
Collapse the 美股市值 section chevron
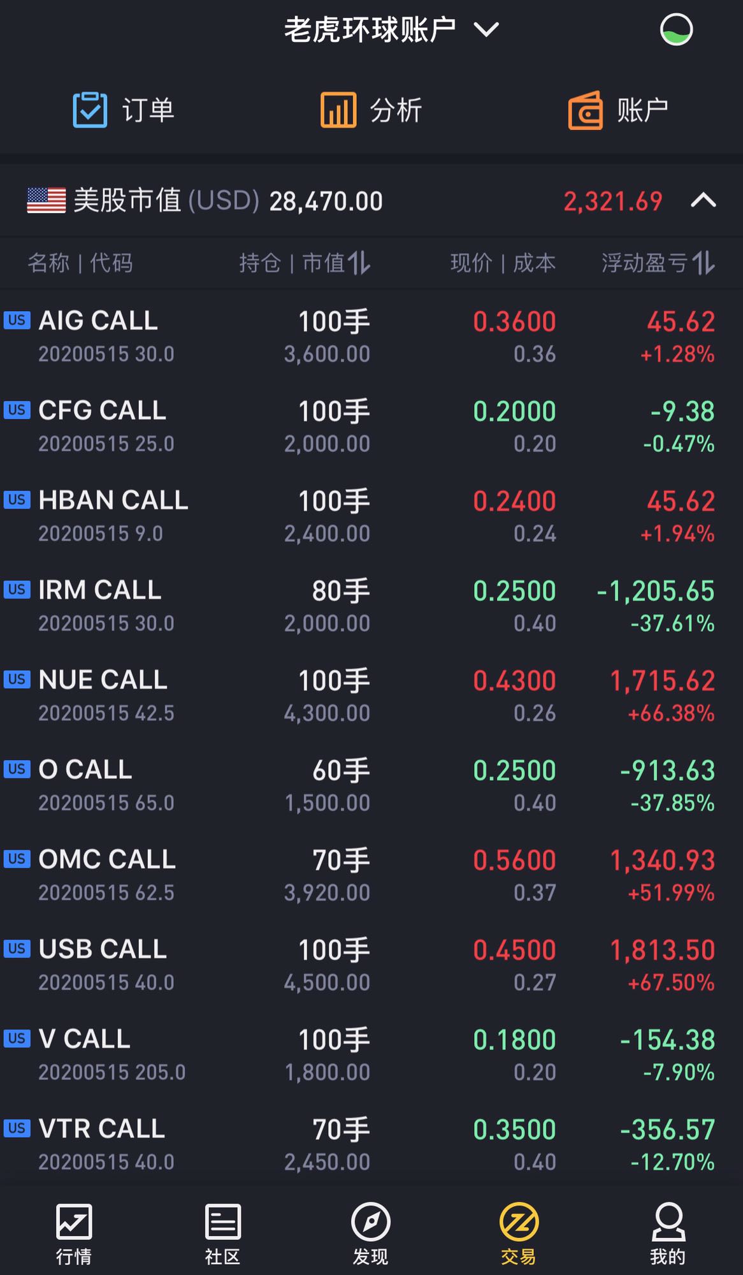[x=703, y=201]
